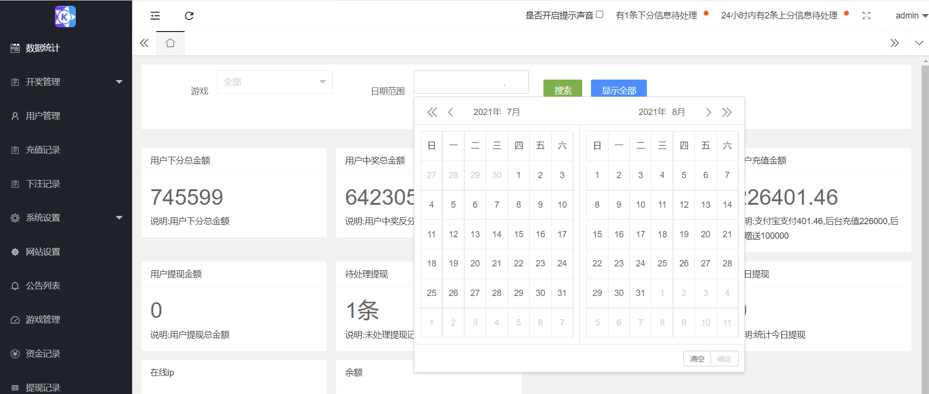Open the 有1条下分信息待处理 notification

(x=657, y=16)
